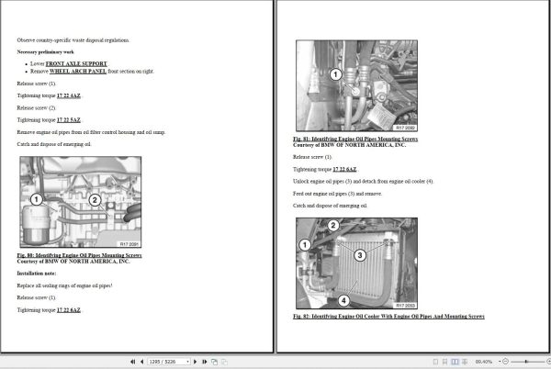The image size is (551, 369).
Task: Click the 'Replace all sealing rings' note
Action: (x=64, y=285)
